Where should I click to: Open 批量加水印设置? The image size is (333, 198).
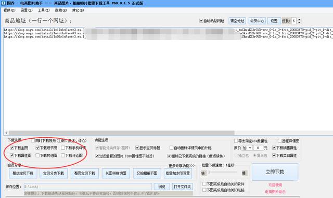pyautogui.click(x=178, y=174)
